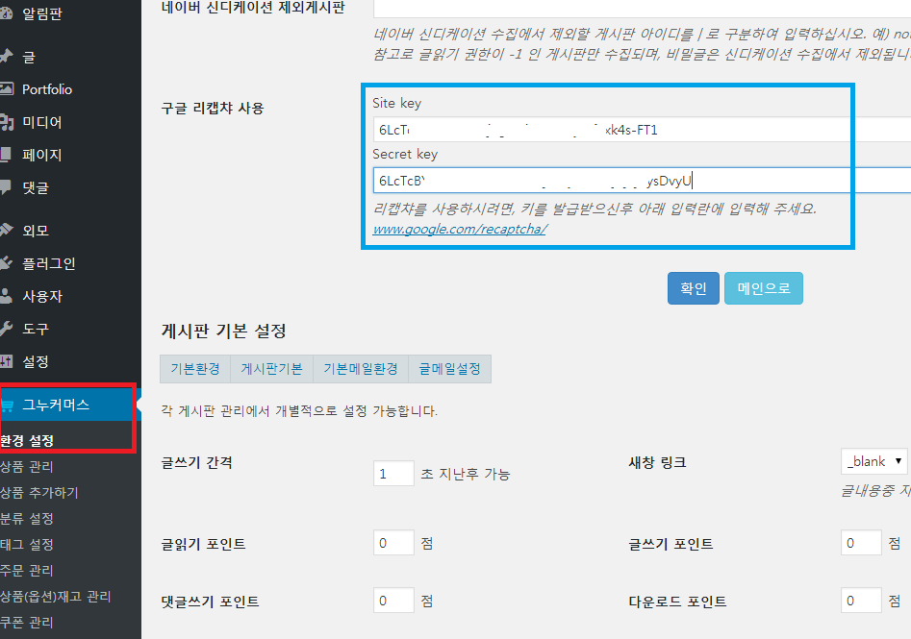Image resolution: width=911 pixels, height=639 pixels.
Task: Click the dashboard gauge icon beside 알림판
Action: pos(6,13)
